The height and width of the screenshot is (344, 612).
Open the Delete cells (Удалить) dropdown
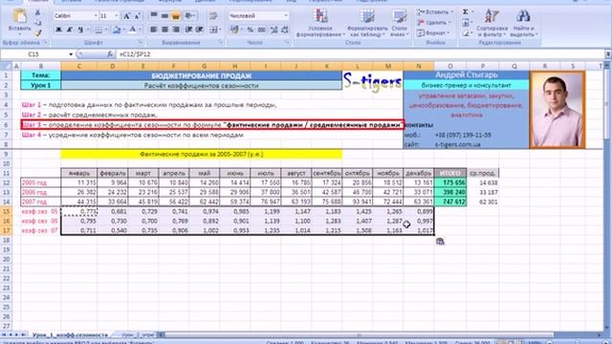pyautogui.click(x=433, y=23)
